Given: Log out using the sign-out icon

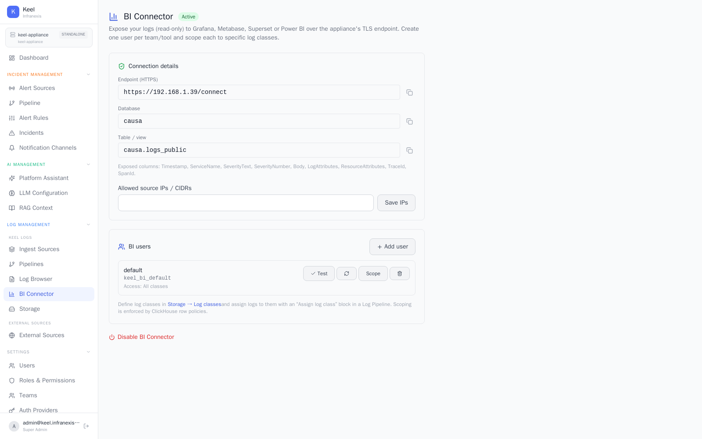Looking at the screenshot, I should pos(86,426).
